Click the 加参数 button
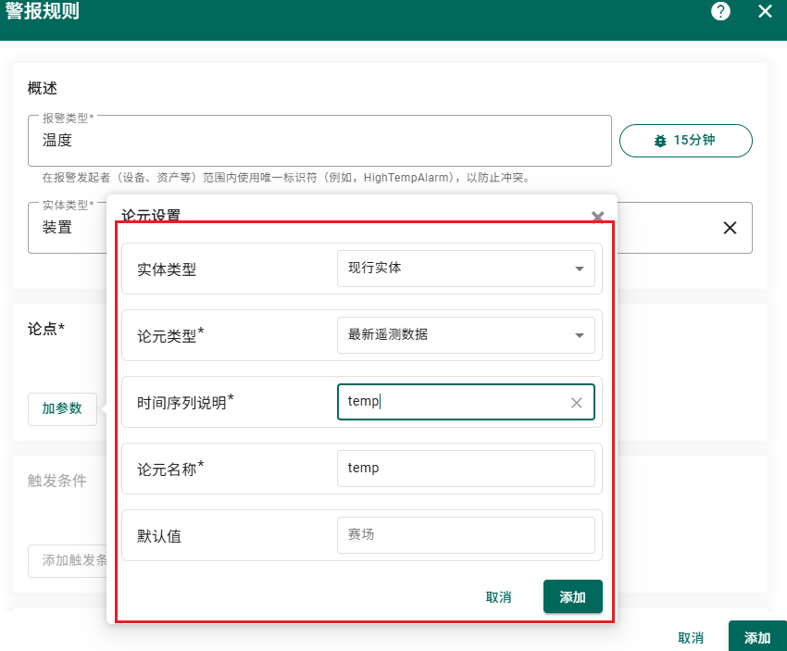This screenshot has height=651, width=787. [62, 408]
